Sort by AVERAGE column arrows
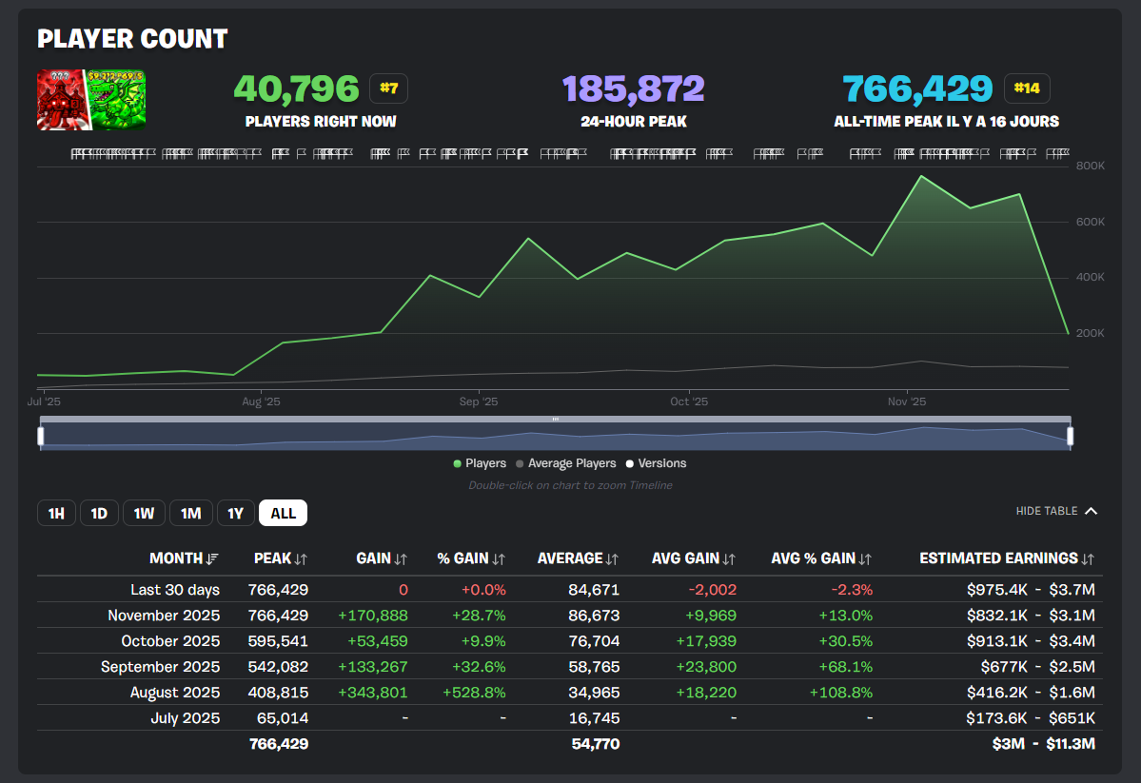Screen dimensions: 1141x783 click(613, 559)
